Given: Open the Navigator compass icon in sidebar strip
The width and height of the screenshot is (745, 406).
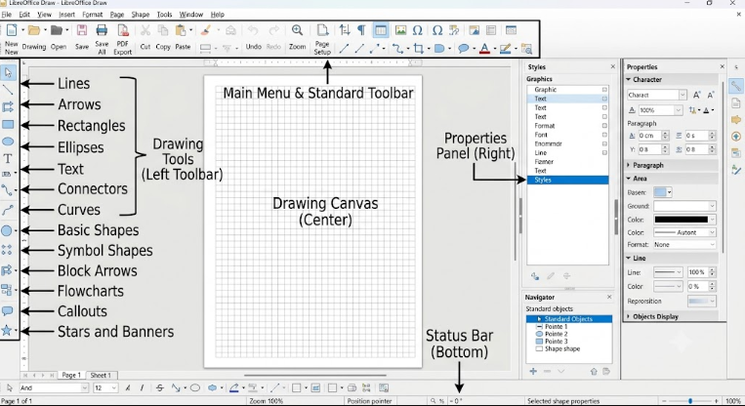Looking at the screenshot, I should point(736,137).
